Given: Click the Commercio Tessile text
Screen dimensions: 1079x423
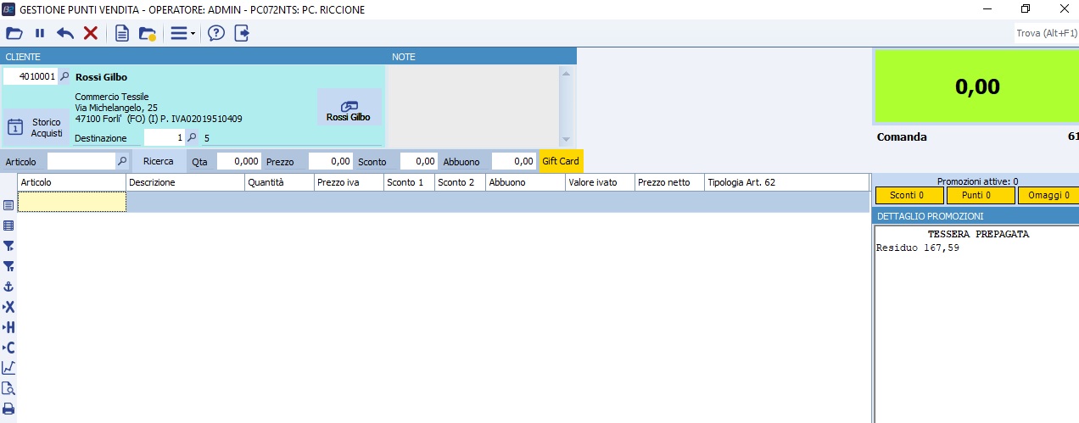Looking at the screenshot, I should tap(112, 97).
